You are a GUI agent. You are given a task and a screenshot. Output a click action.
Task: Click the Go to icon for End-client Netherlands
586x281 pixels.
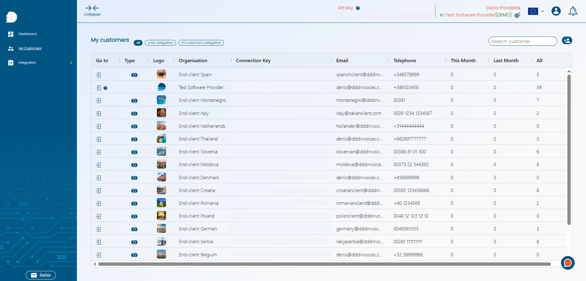[99, 126]
